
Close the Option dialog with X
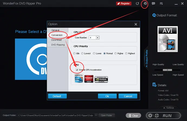pyautogui.click(x=136, y=24)
